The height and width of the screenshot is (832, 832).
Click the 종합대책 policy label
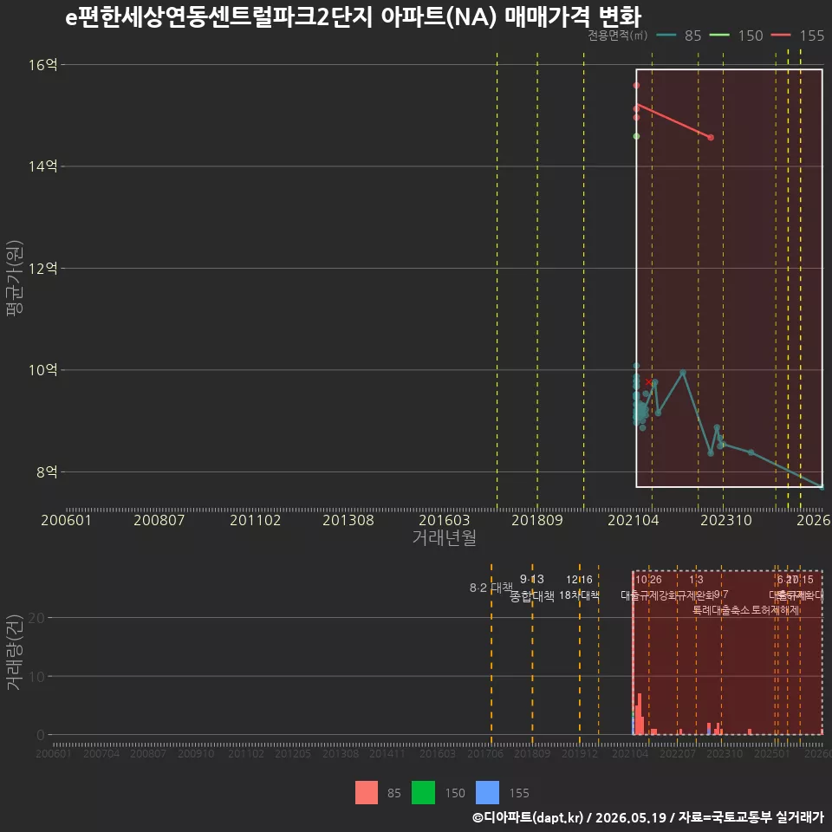click(x=531, y=596)
